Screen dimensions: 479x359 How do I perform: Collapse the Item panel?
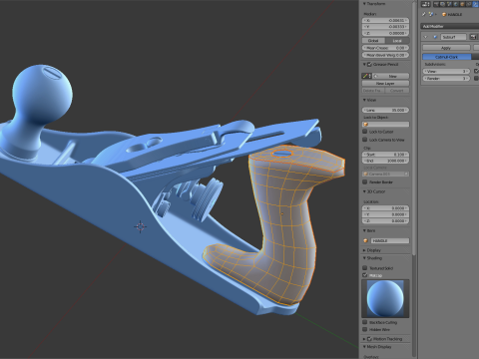click(x=364, y=230)
